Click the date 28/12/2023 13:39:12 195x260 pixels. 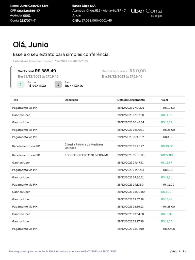[x=131, y=207]
